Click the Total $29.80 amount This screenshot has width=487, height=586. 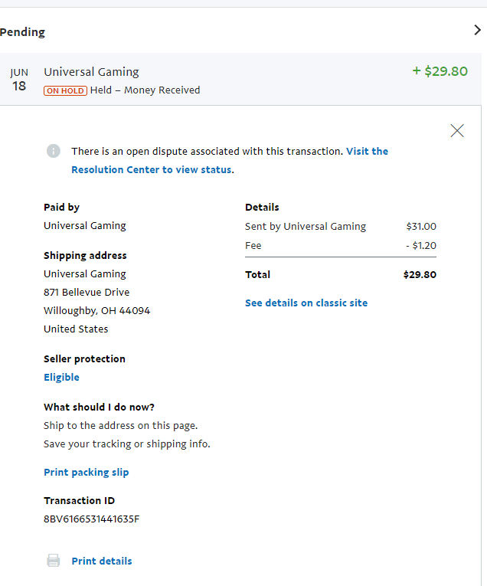420,275
